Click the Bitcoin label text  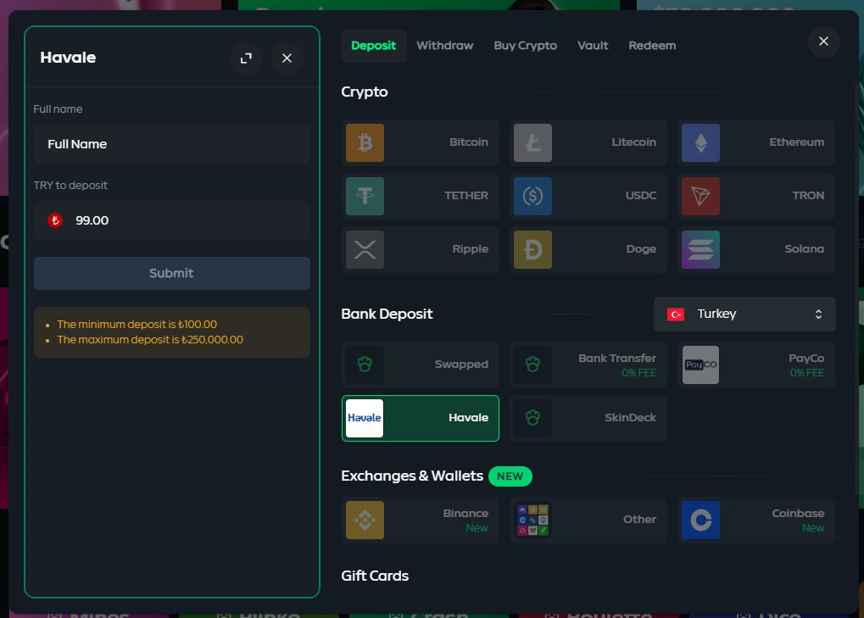point(469,142)
